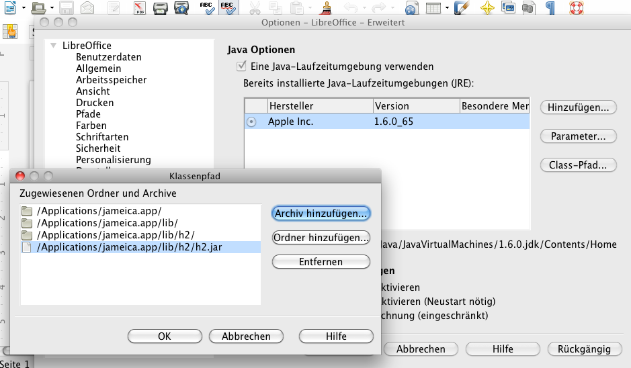Select Ansicht in options tree
Viewport: 631px width, 368px height.
click(93, 91)
